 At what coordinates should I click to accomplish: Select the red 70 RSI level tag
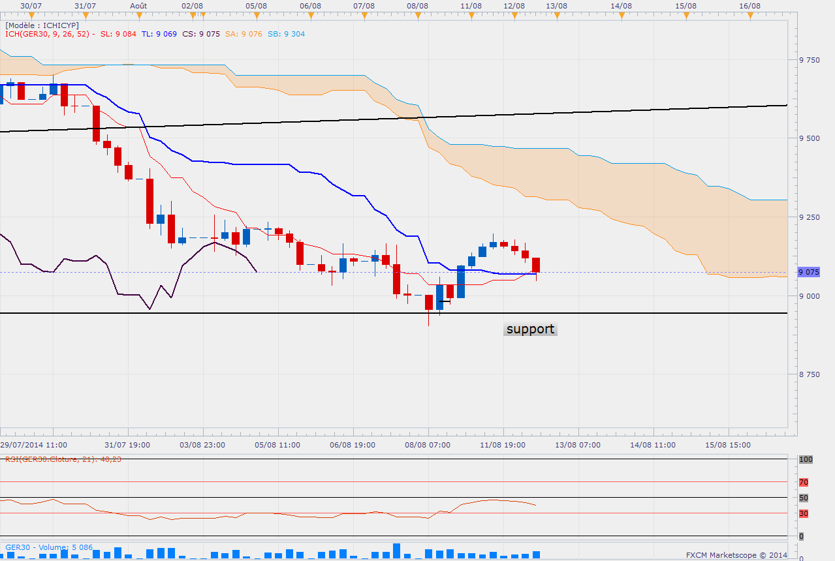point(804,482)
